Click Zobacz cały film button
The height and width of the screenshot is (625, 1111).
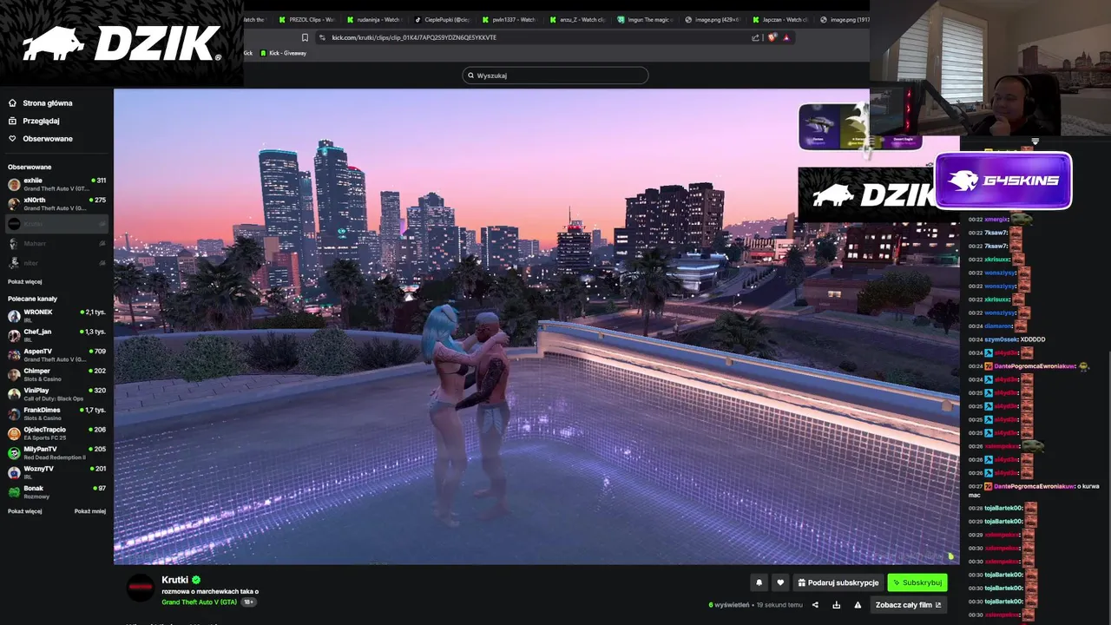tap(908, 605)
